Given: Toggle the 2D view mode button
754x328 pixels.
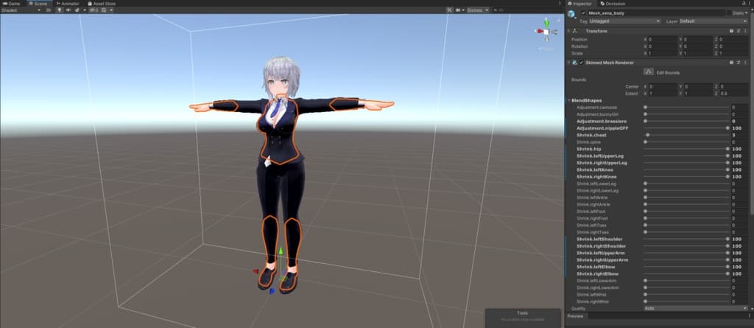Looking at the screenshot, I should tap(48, 10).
